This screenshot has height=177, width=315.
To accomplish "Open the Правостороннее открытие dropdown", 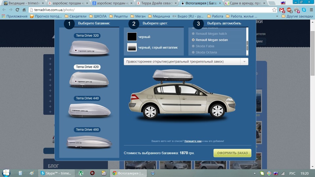I will coord(186,62).
